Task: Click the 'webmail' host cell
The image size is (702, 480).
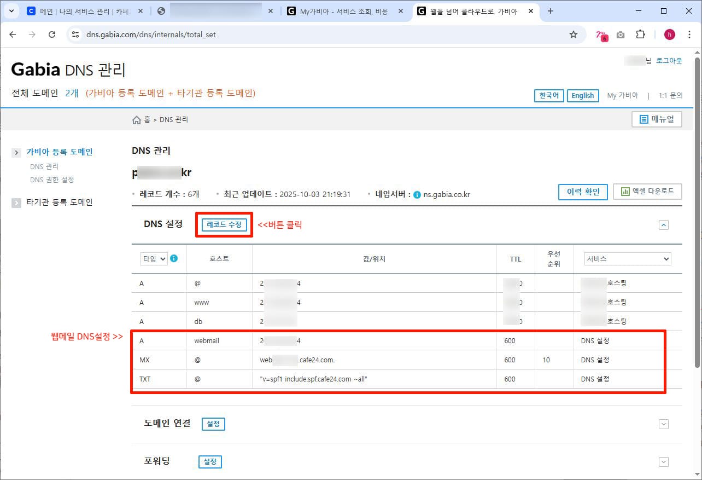Action: pos(207,340)
